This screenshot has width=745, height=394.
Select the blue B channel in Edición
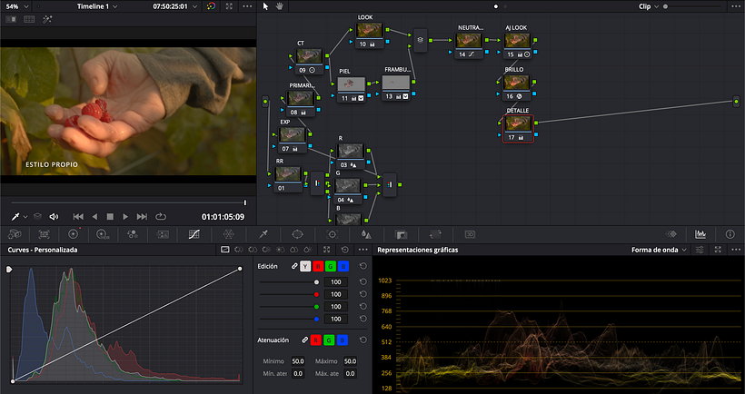[343, 266]
